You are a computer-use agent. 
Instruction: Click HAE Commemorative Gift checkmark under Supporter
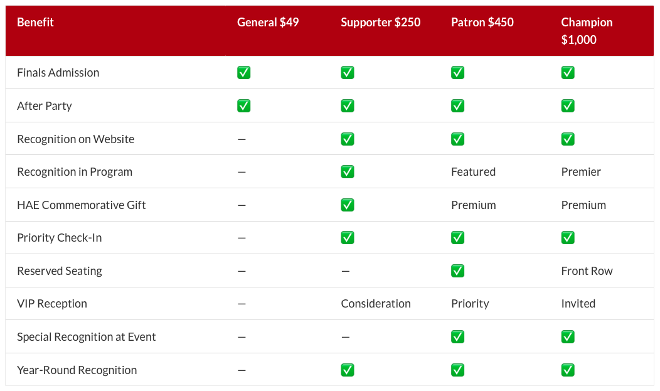click(x=348, y=205)
